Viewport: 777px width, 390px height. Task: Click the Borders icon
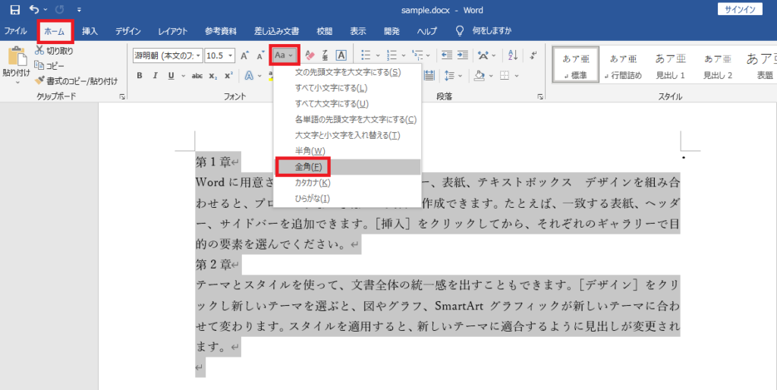[505, 76]
